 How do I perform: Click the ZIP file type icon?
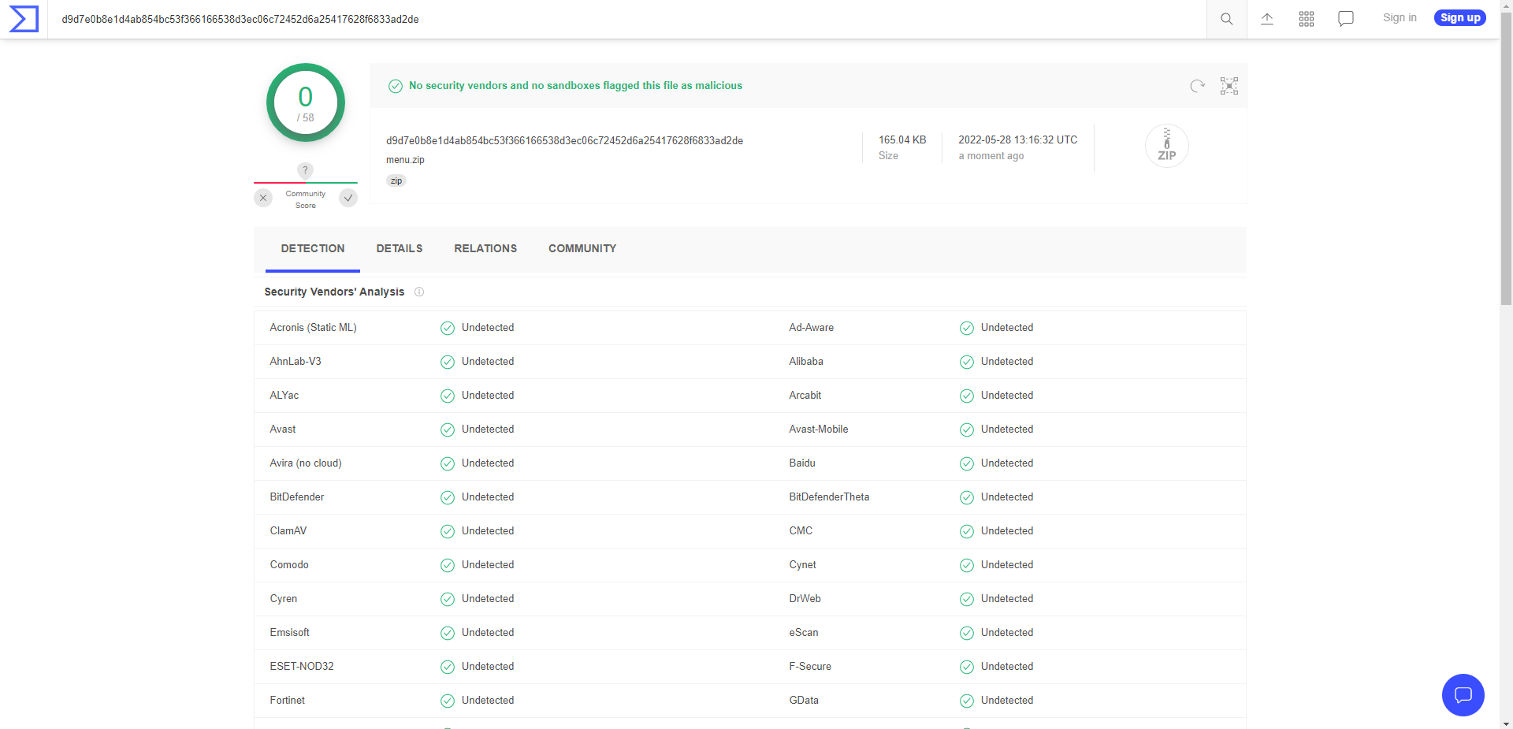click(x=1167, y=146)
